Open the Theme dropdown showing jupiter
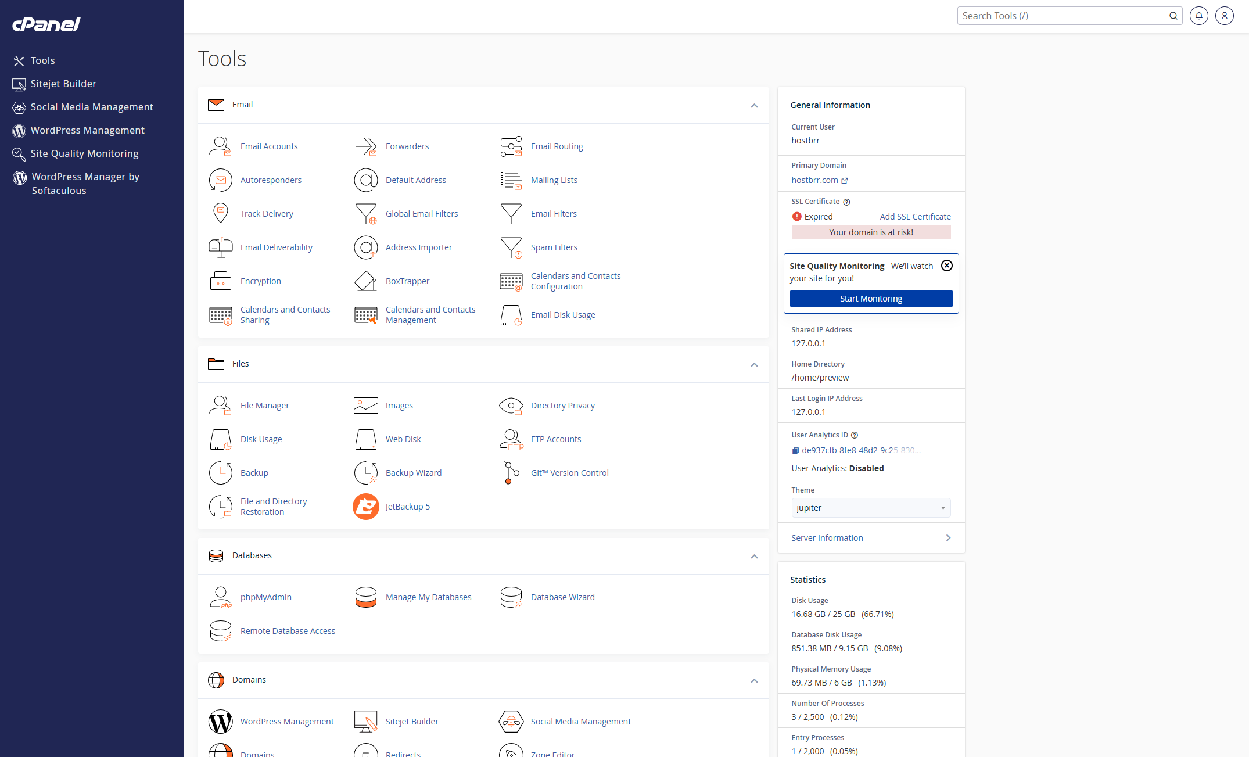Screen dimensions: 1249x757 click(871, 508)
